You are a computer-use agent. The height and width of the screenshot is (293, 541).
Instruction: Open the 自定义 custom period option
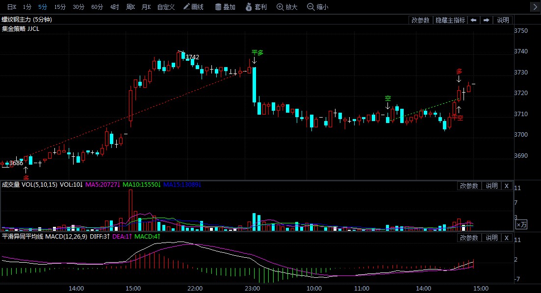(166, 7)
